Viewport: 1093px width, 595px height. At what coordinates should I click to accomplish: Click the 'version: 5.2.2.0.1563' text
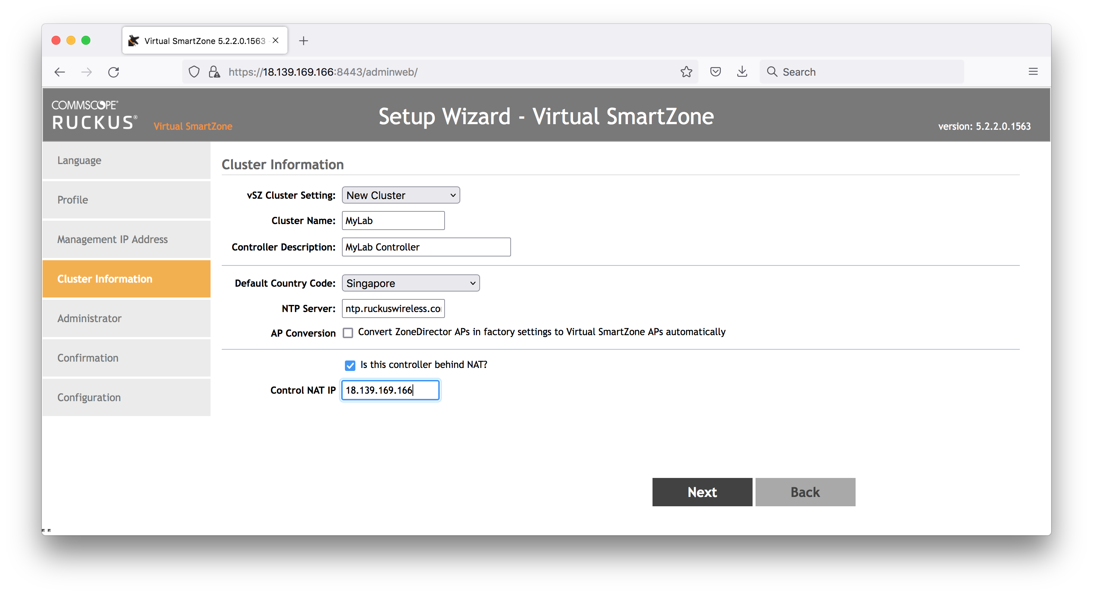(984, 126)
